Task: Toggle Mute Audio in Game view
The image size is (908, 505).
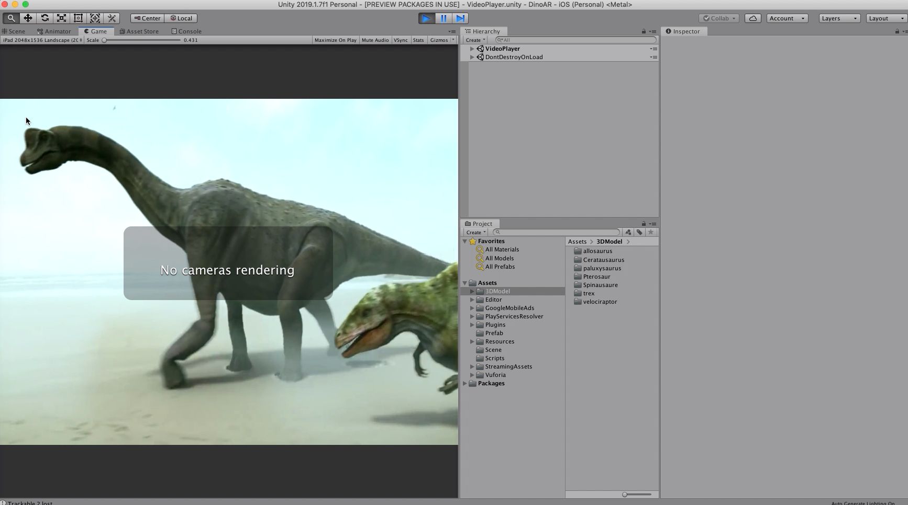Action: coord(375,40)
